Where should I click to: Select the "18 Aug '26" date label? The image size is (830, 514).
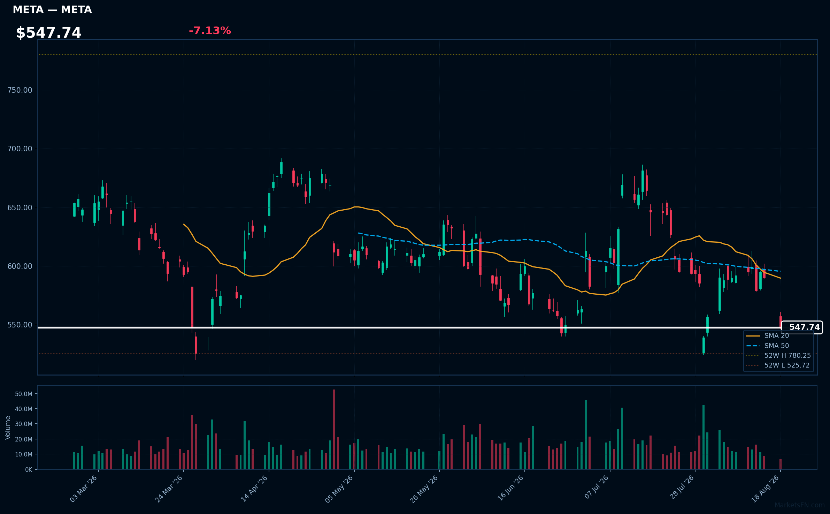tap(766, 489)
